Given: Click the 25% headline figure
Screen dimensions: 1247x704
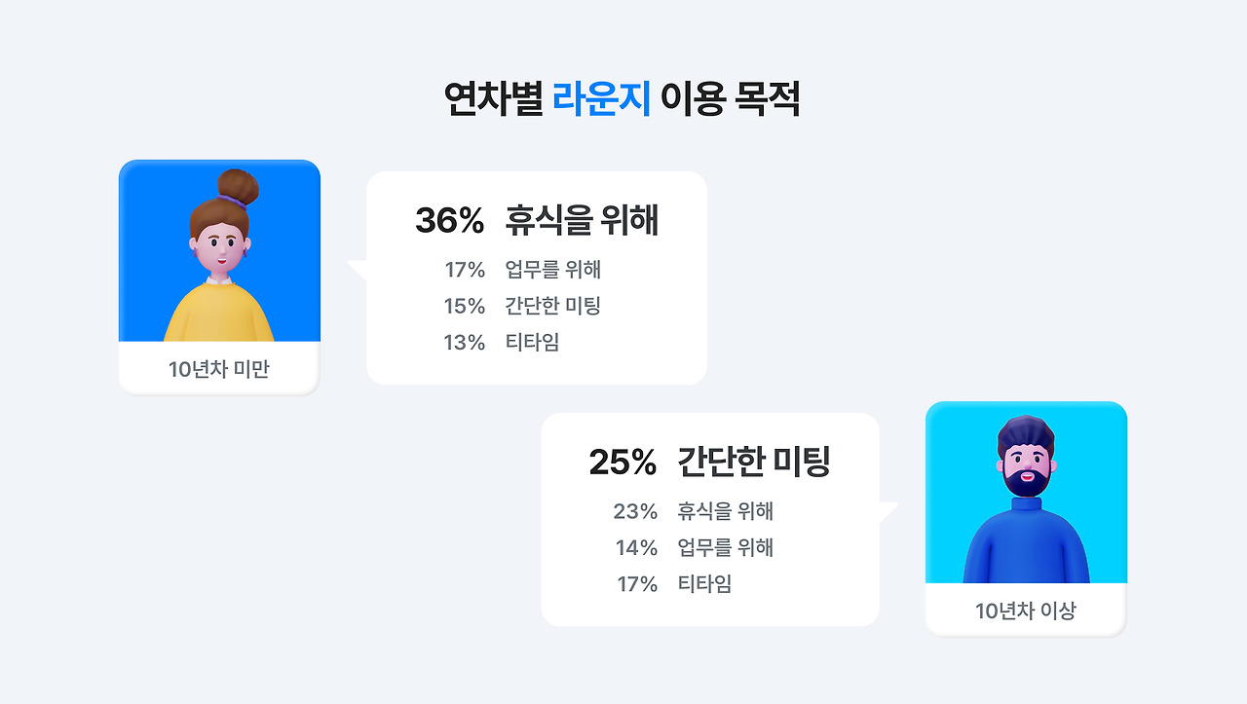Looking at the screenshot, I should point(623,463).
